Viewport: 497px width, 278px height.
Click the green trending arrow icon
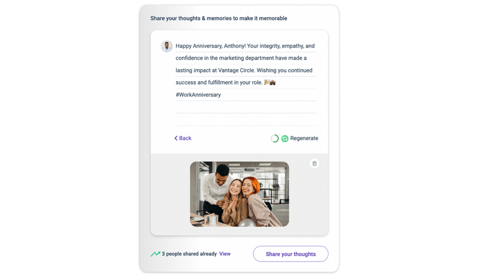tap(155, 254)
